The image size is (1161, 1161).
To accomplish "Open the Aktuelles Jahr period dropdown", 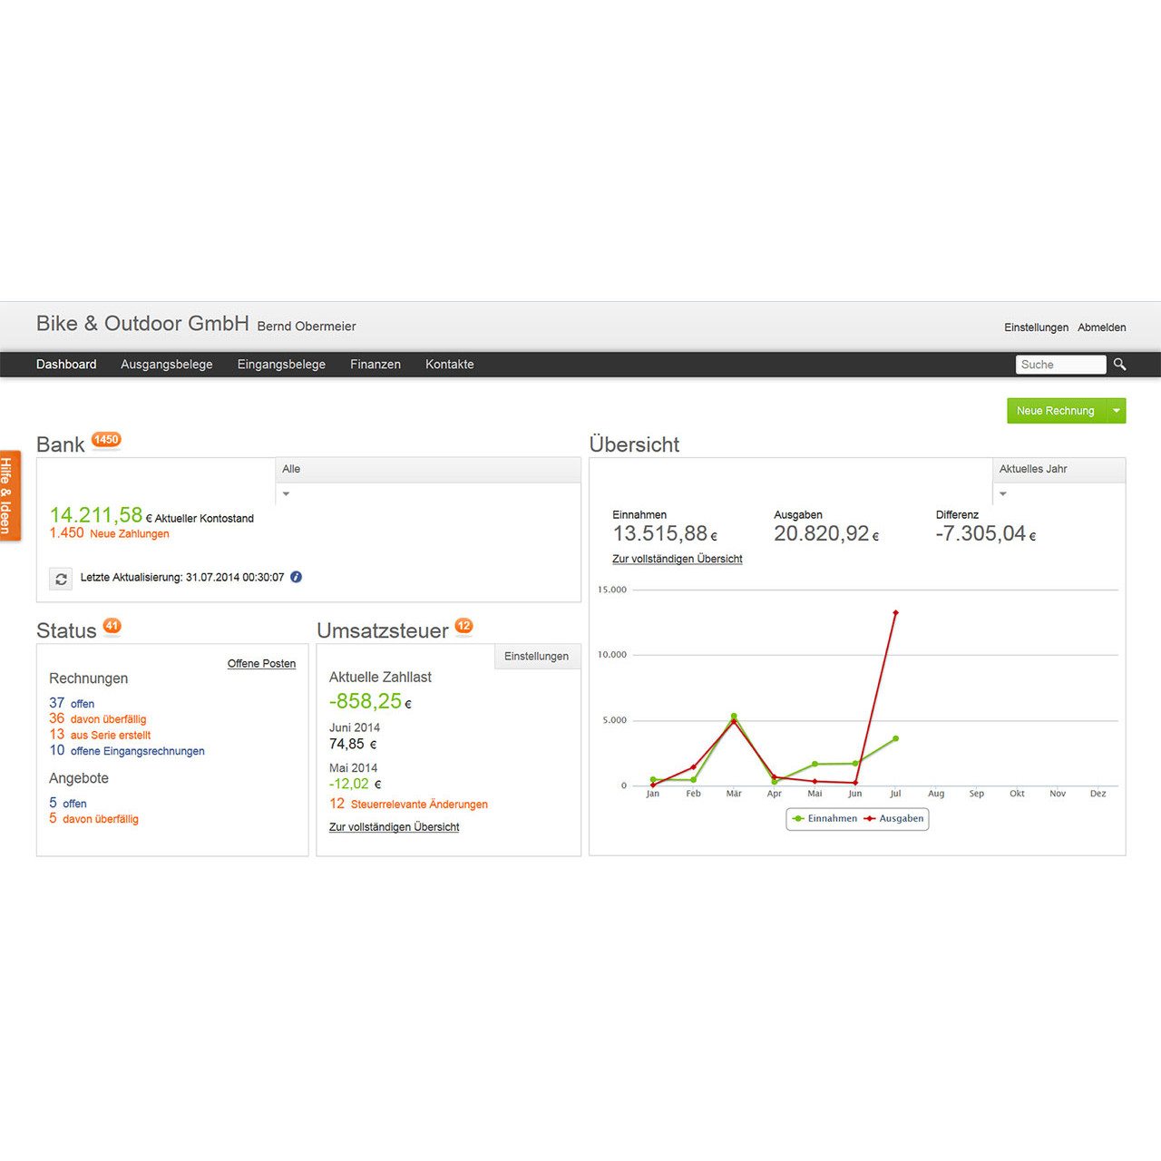I will click(1059, 481).
